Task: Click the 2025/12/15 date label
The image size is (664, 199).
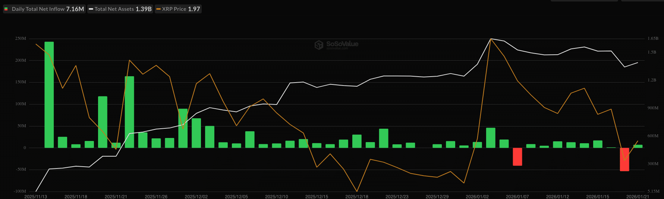Action: pyautogui.click(x=317, y=196)
